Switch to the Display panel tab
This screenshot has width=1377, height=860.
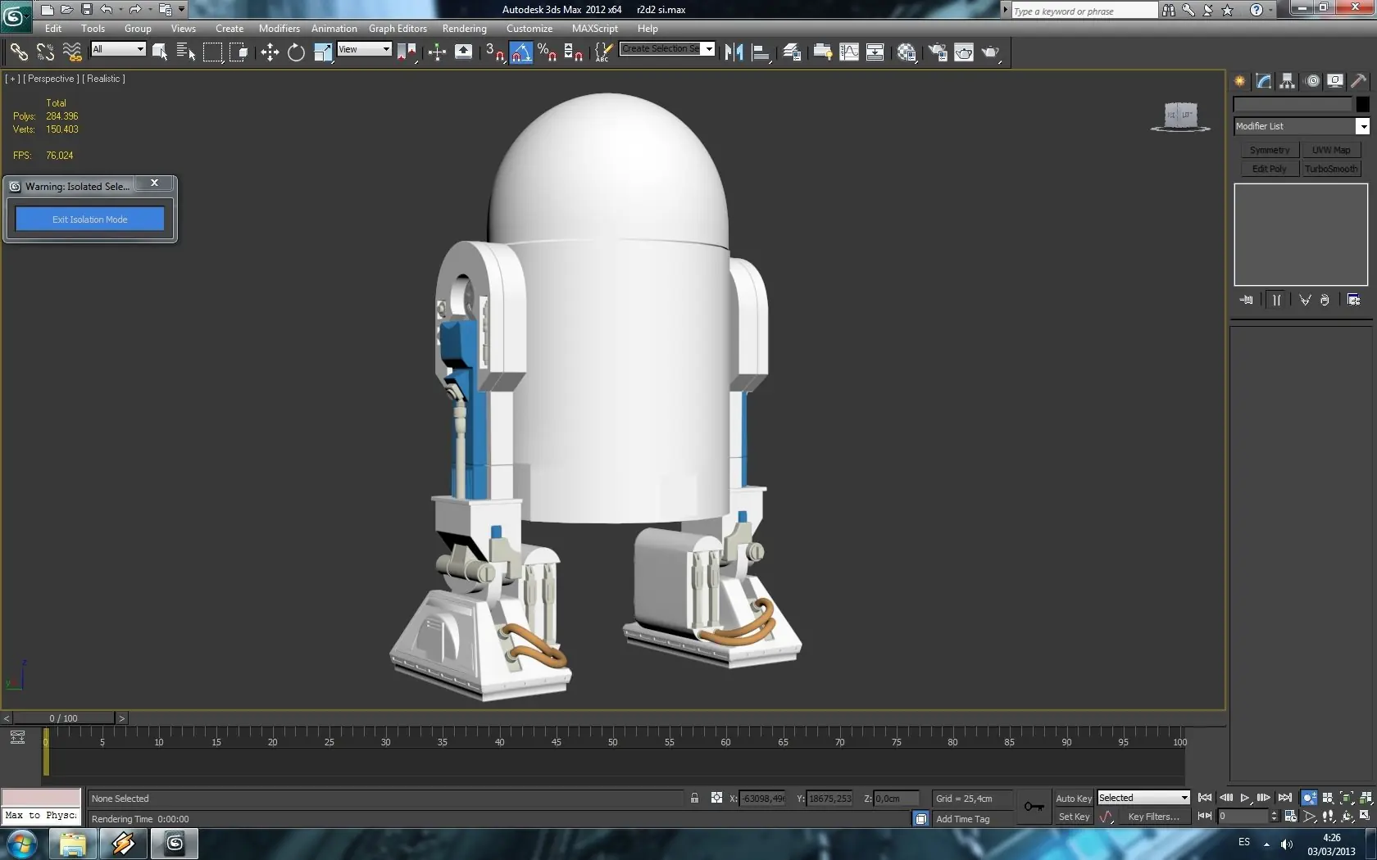point(1336,81)
